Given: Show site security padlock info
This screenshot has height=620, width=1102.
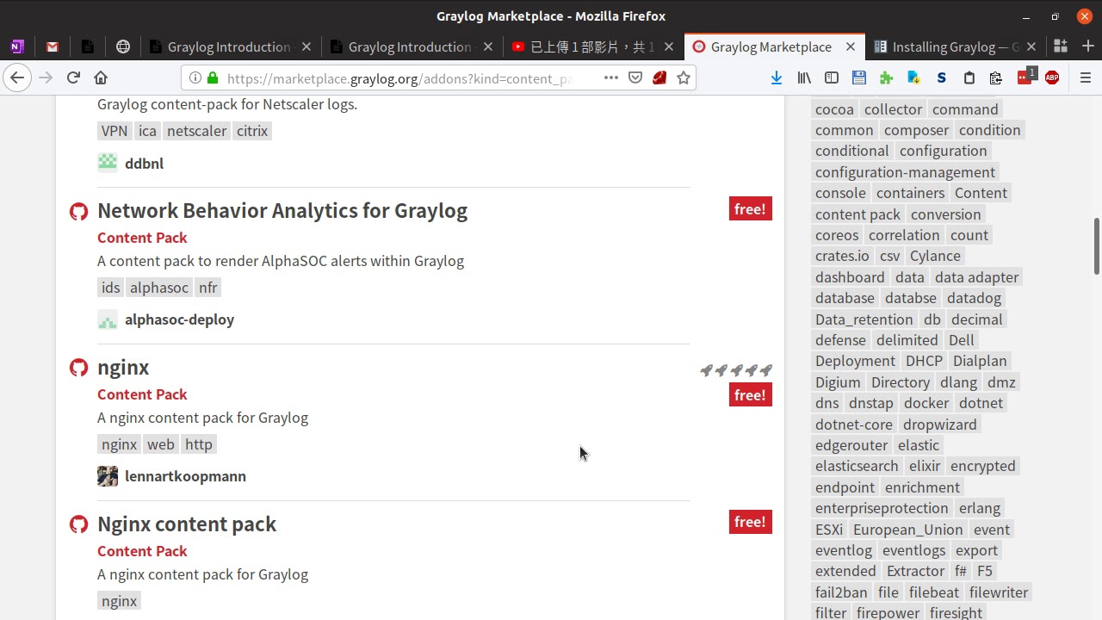Looking at the screenshot, I should (x=213, y=77).
